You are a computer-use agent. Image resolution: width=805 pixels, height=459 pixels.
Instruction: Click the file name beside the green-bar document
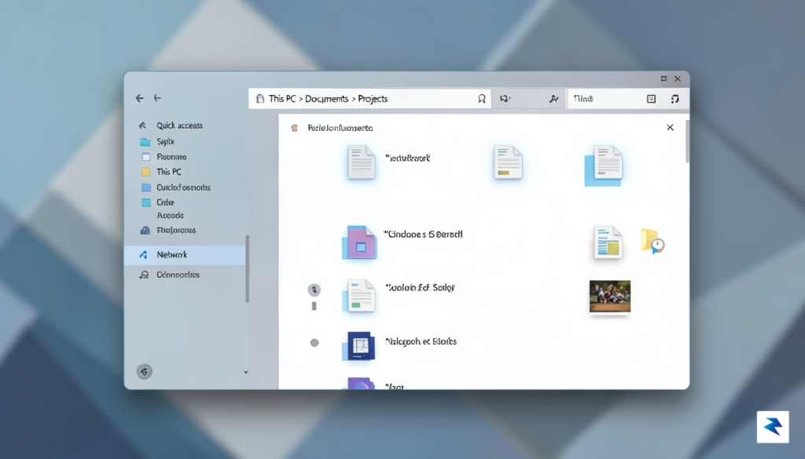[420, 288]
